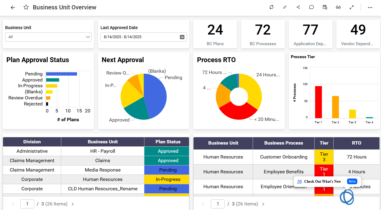Image resolution: width=381 pixels, height=210 pixels.
Task: Go to next page of the plan status table
Action: click(73, 204)
